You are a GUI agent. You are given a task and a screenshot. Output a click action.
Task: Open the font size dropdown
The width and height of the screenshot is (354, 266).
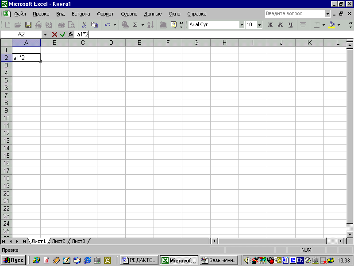click(x=260, y=25)
